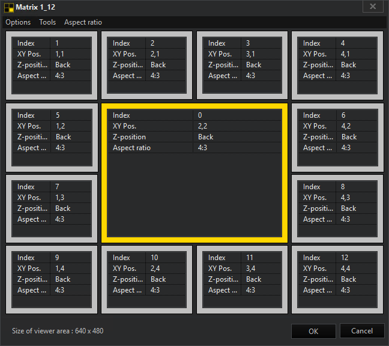Click Aspect ratio value 4:3 in cell 0
This screenshot has width=389, height=346.
coord(202,148)
